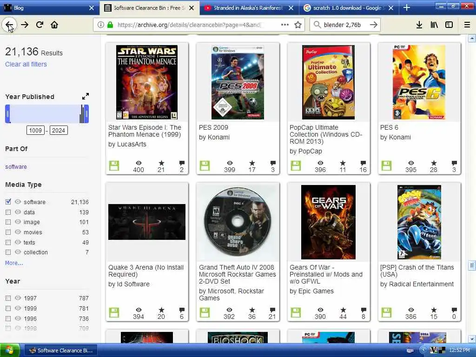Toggle the sidebar panel icon
The width and height of the screenshot is (476, 357).
coord(449,25)
